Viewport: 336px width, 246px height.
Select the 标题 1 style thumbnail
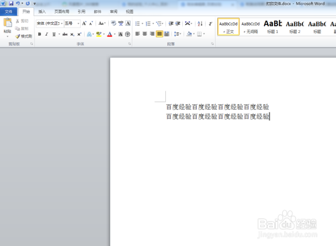click(x=273, y=27)
